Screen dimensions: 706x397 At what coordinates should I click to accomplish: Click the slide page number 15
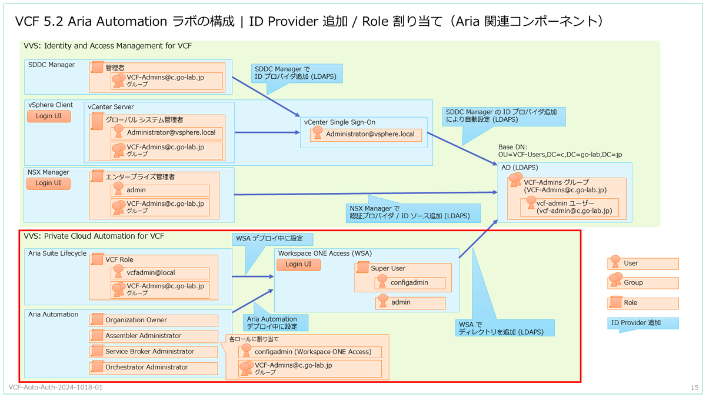point(694,388)
